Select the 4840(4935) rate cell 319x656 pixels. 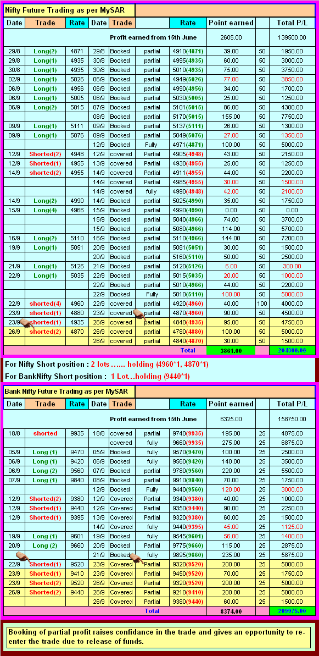[188, 322]
